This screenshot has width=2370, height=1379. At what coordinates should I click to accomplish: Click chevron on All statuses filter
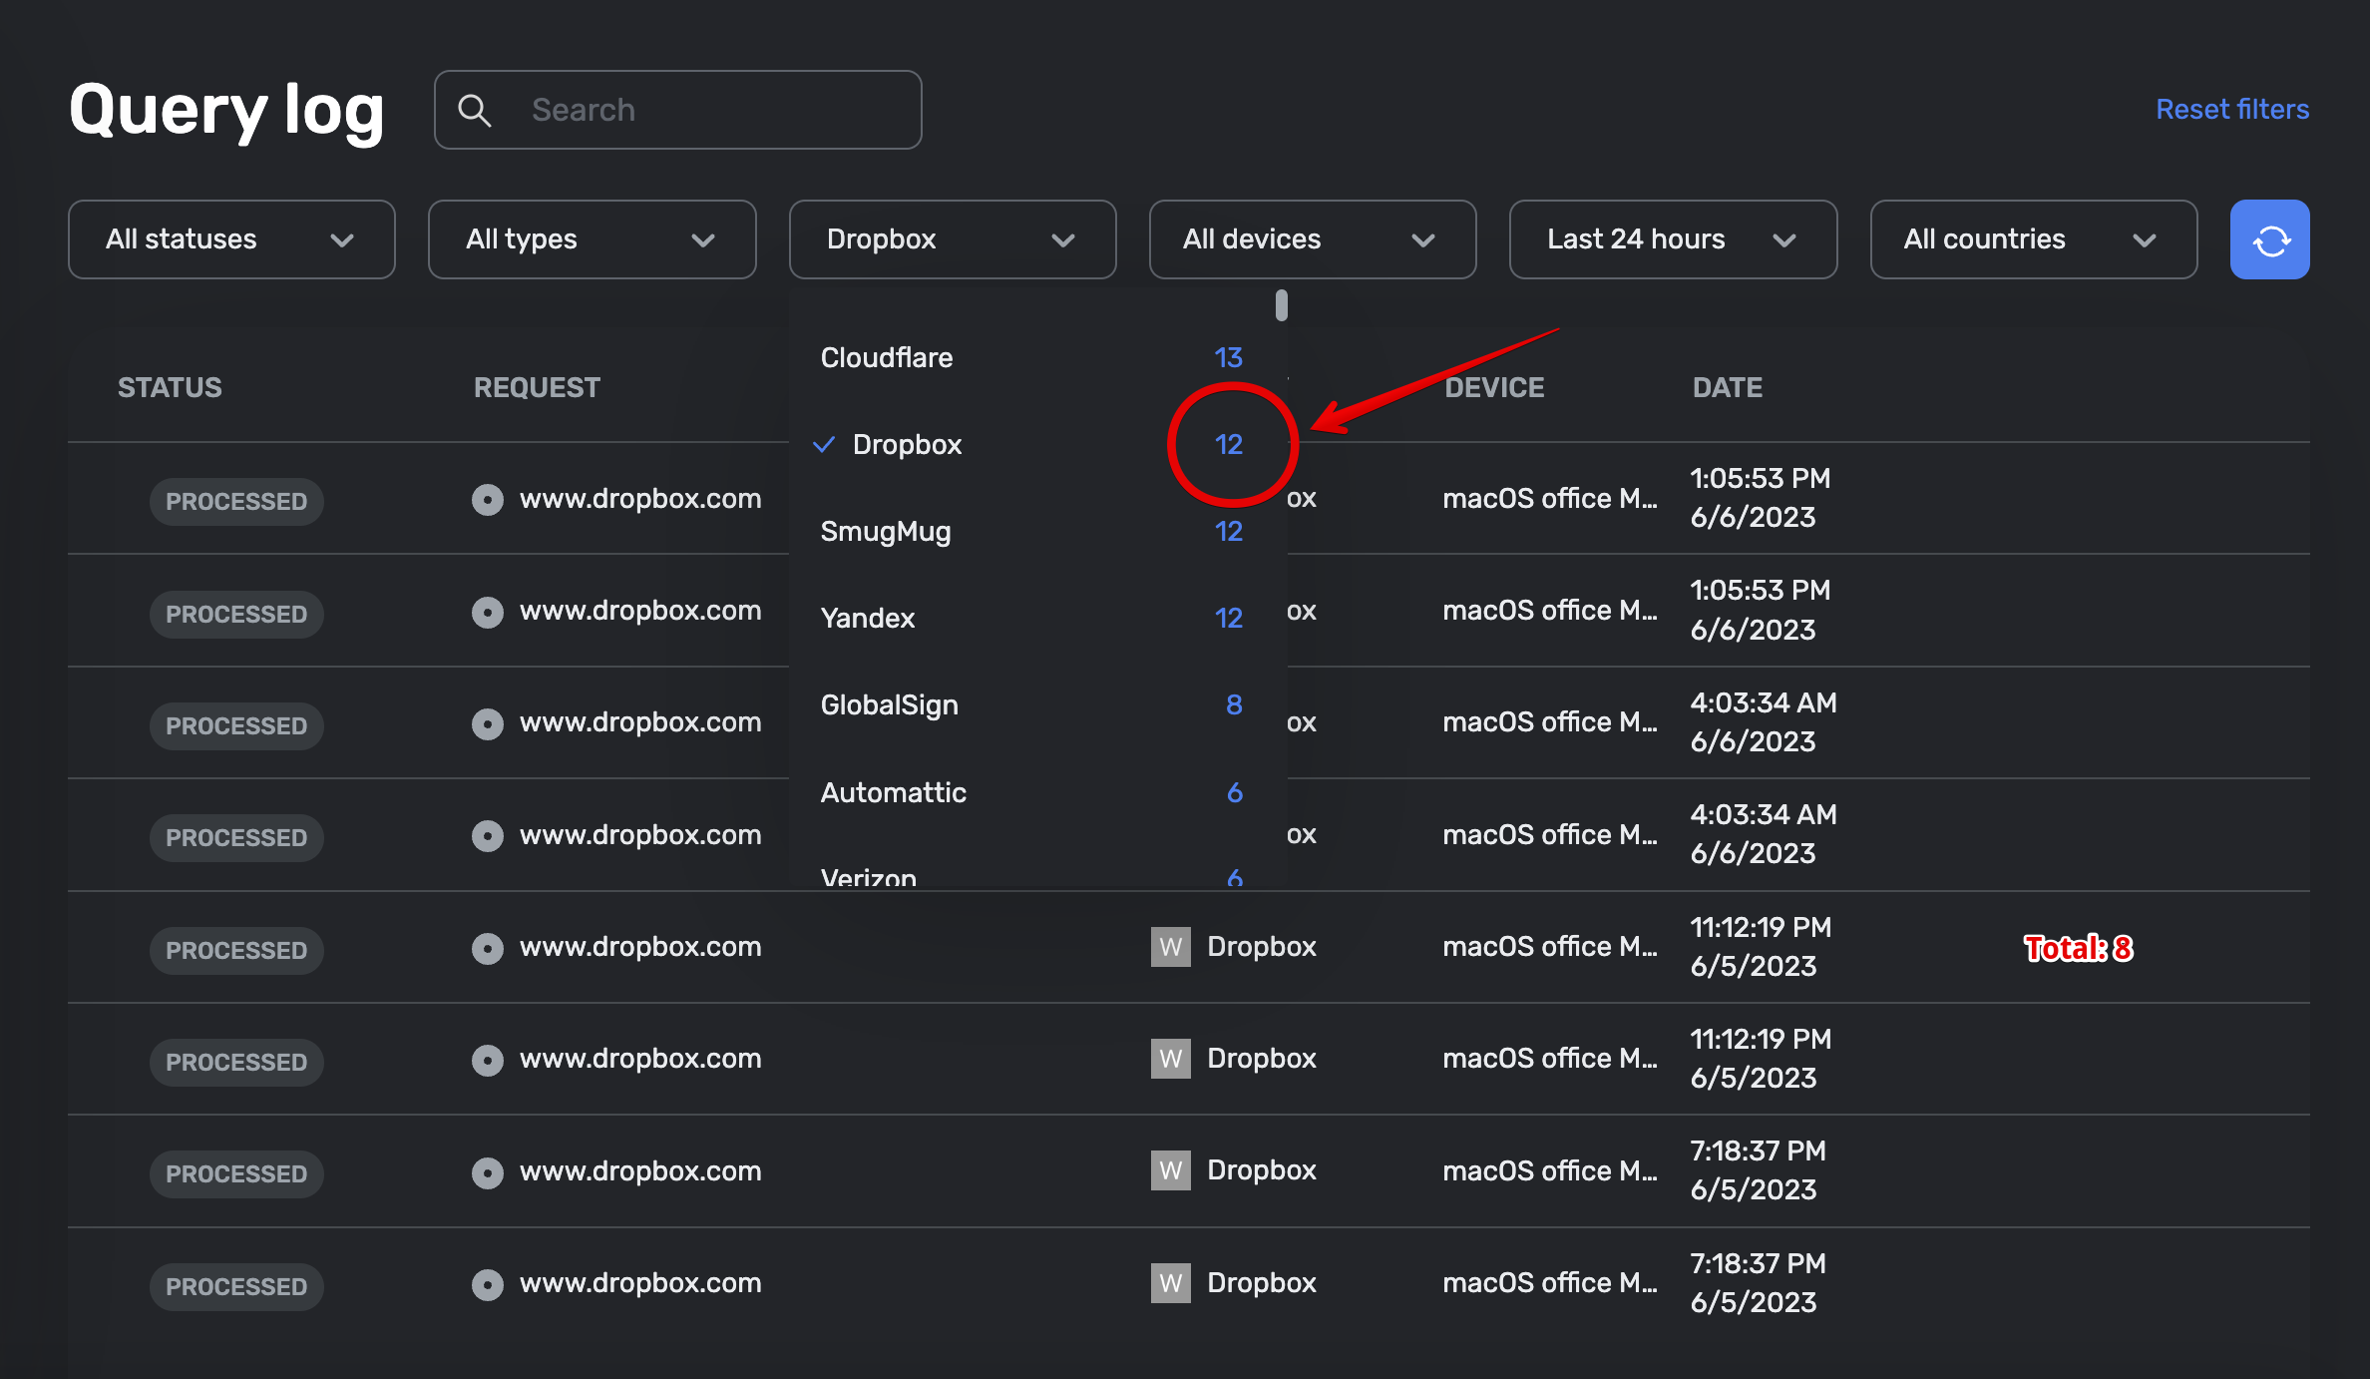342,240
